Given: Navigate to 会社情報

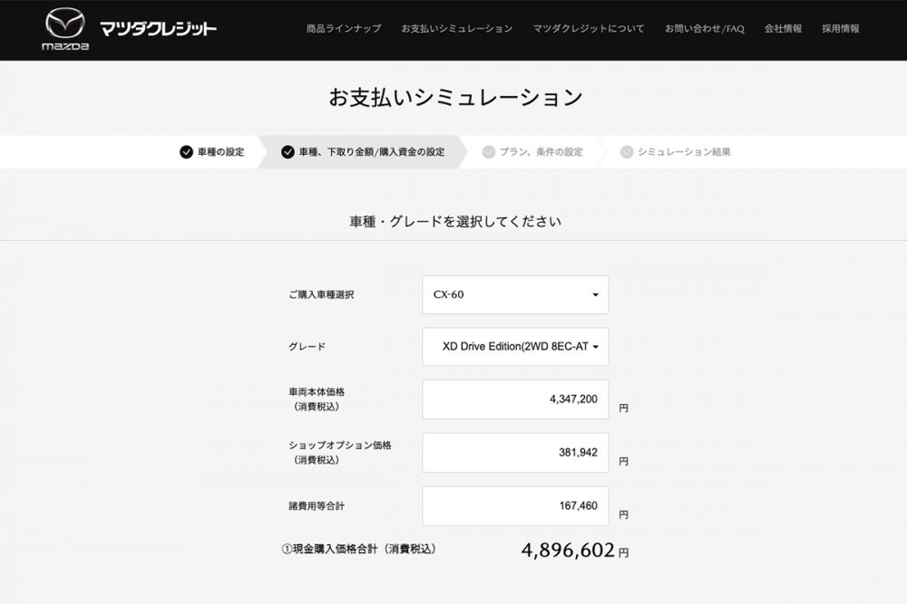Looking at the screenshot, I should (x=783, y=29).
